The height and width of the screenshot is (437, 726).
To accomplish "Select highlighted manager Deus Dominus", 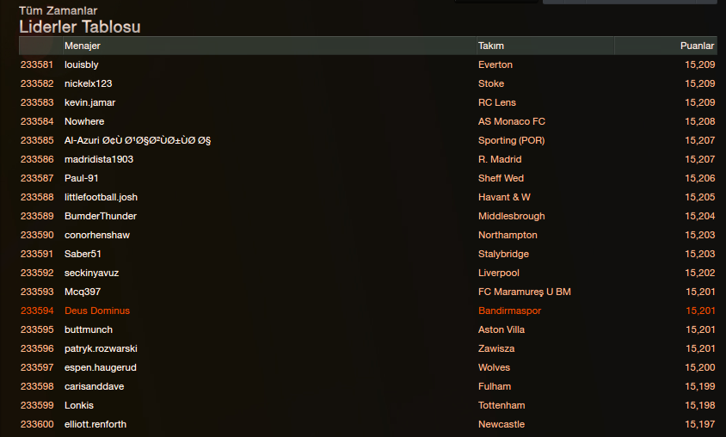I will [97, 311].
